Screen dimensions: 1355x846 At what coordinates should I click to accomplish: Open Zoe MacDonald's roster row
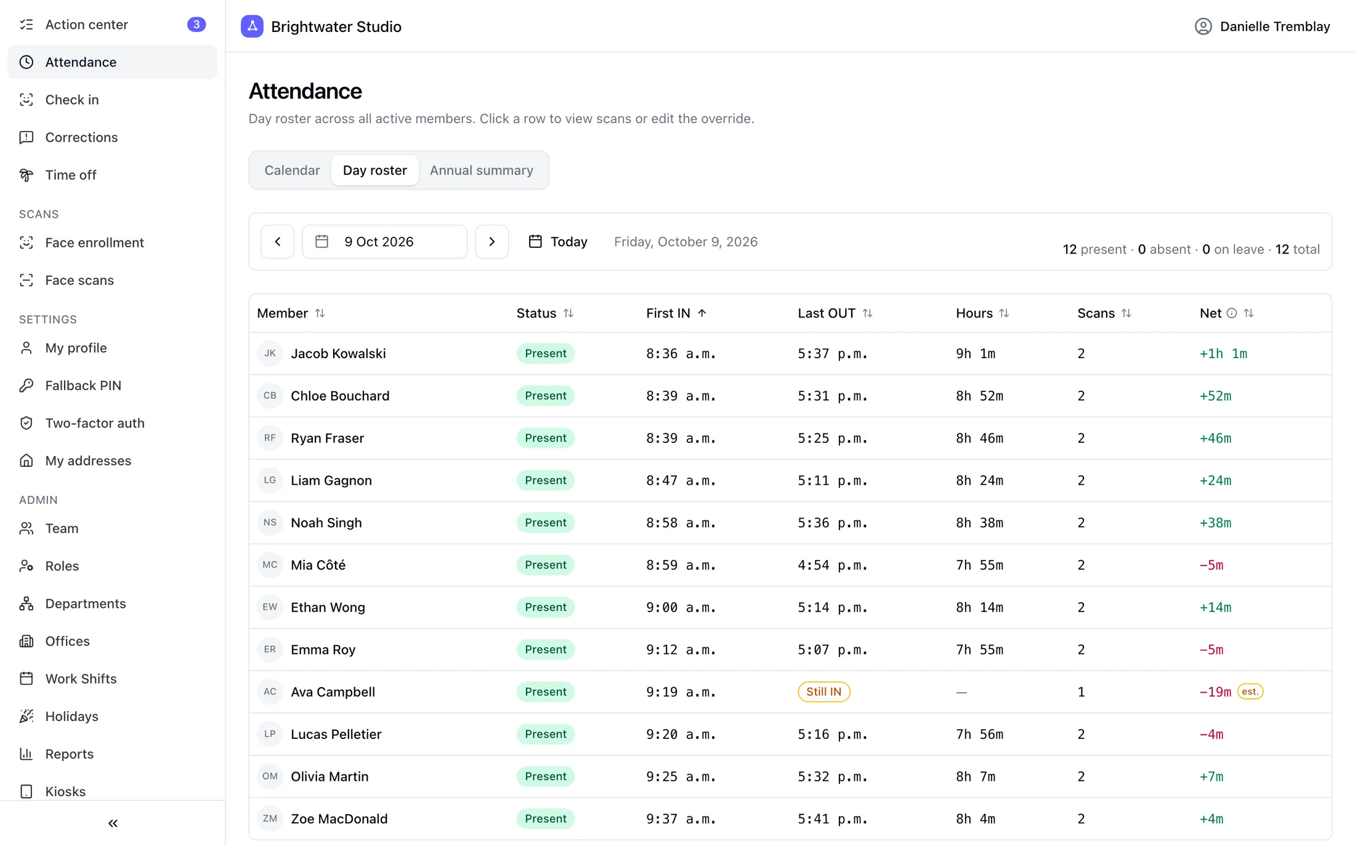[790, 818]
